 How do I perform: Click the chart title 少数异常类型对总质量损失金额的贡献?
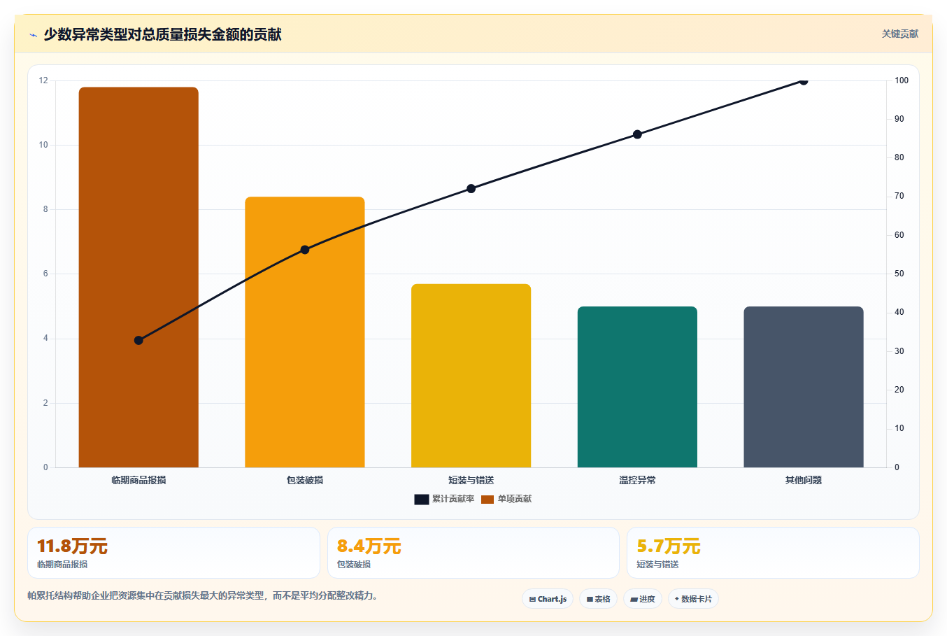162,34
